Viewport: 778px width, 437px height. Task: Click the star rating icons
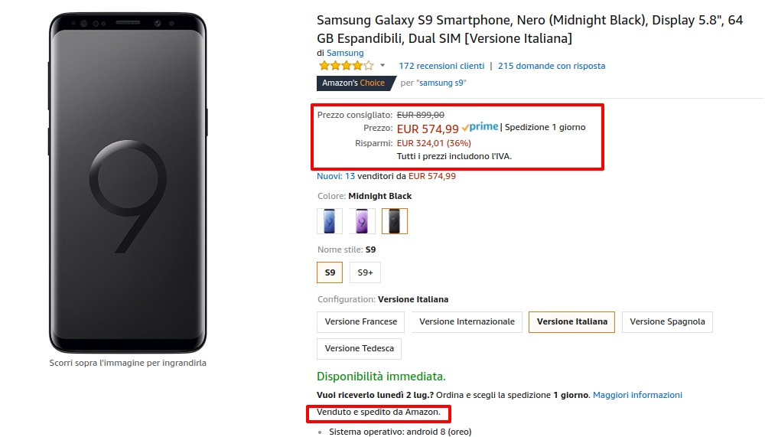tap(346, 66)
